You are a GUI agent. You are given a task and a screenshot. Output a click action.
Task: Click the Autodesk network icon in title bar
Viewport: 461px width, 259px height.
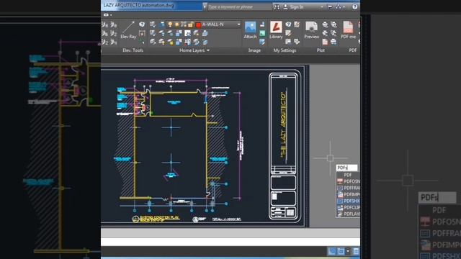click(x=339, y=6)
